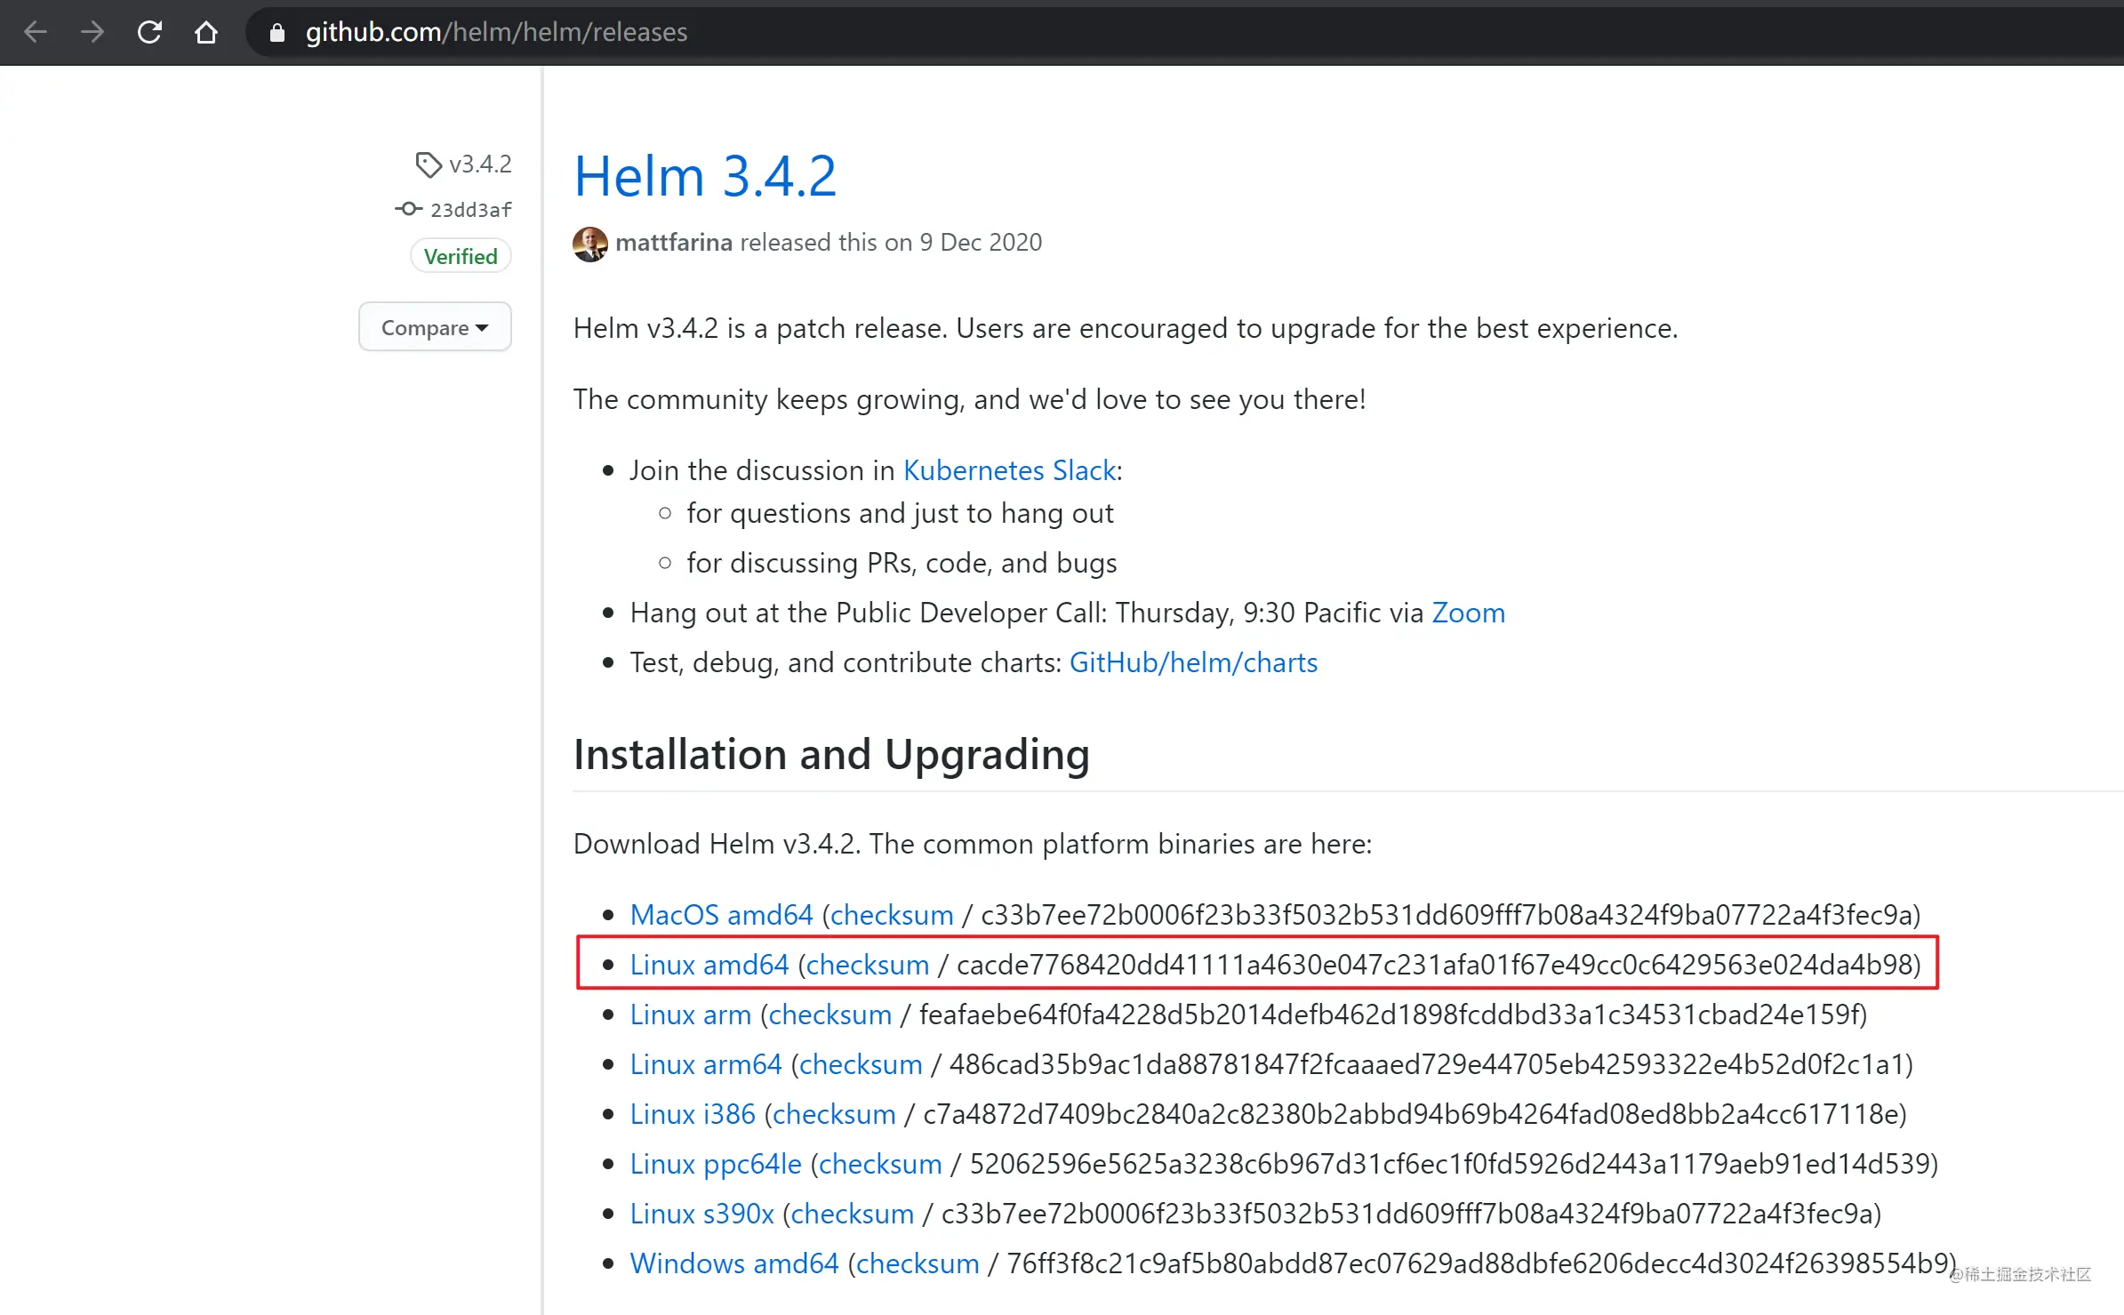Open checksum link for Linux s390x
The image size is (2124, 1315).
(x=853, y=1214)
